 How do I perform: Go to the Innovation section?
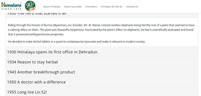coord(91,7)
